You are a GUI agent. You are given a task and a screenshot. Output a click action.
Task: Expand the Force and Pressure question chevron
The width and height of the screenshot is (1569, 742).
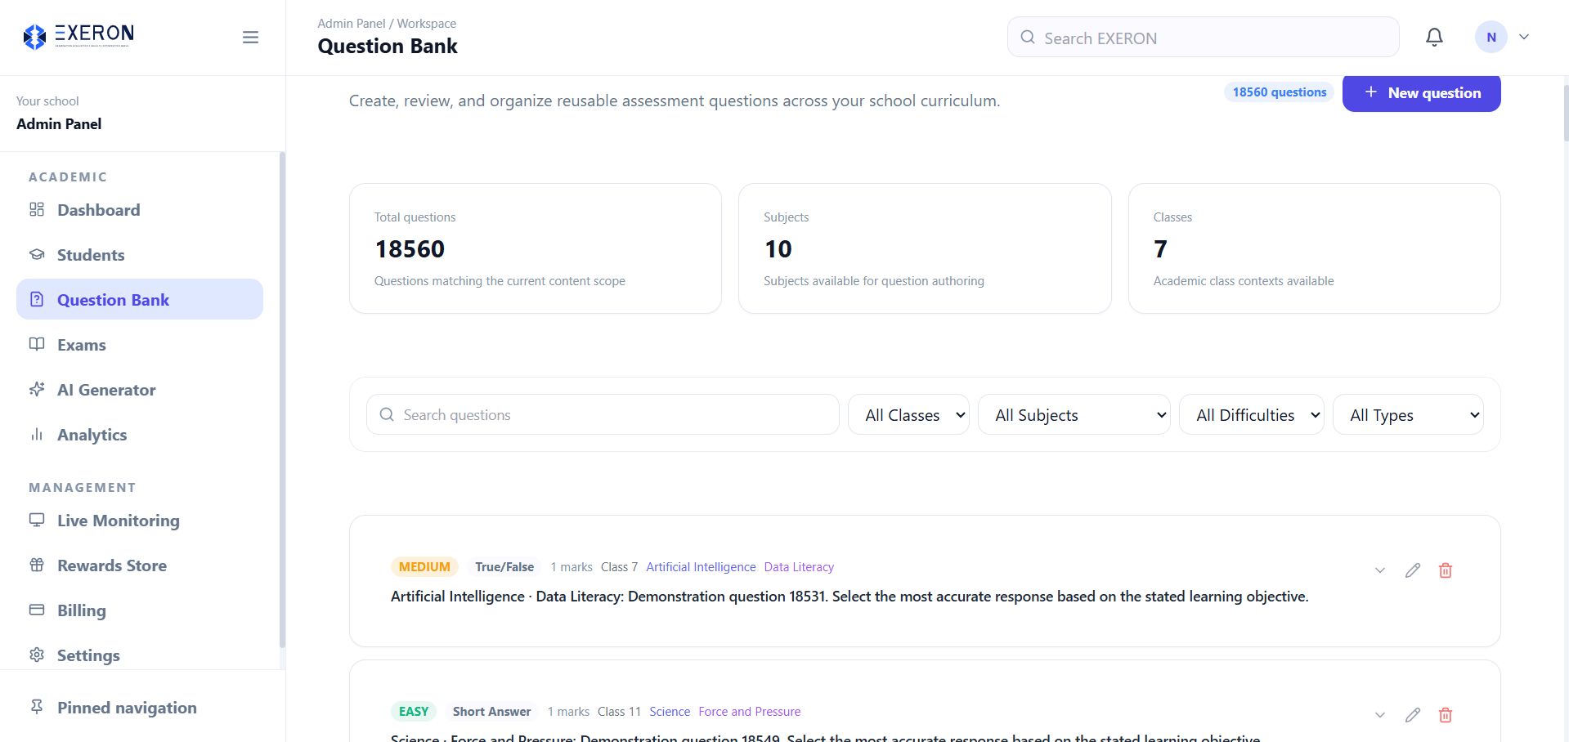1380,715
